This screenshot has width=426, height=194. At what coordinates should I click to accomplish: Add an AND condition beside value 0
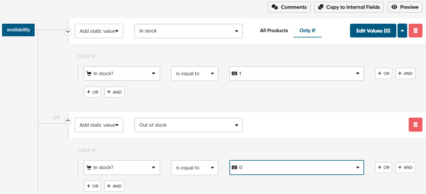point(405,167)
